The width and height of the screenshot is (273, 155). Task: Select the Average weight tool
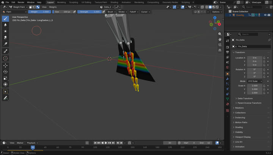(5, 31)
